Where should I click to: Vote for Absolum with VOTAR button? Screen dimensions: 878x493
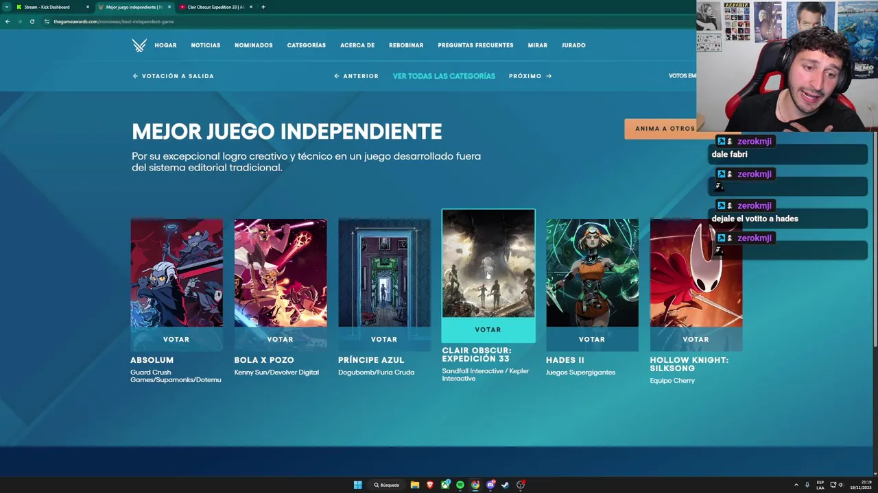(x=176, y=339)
